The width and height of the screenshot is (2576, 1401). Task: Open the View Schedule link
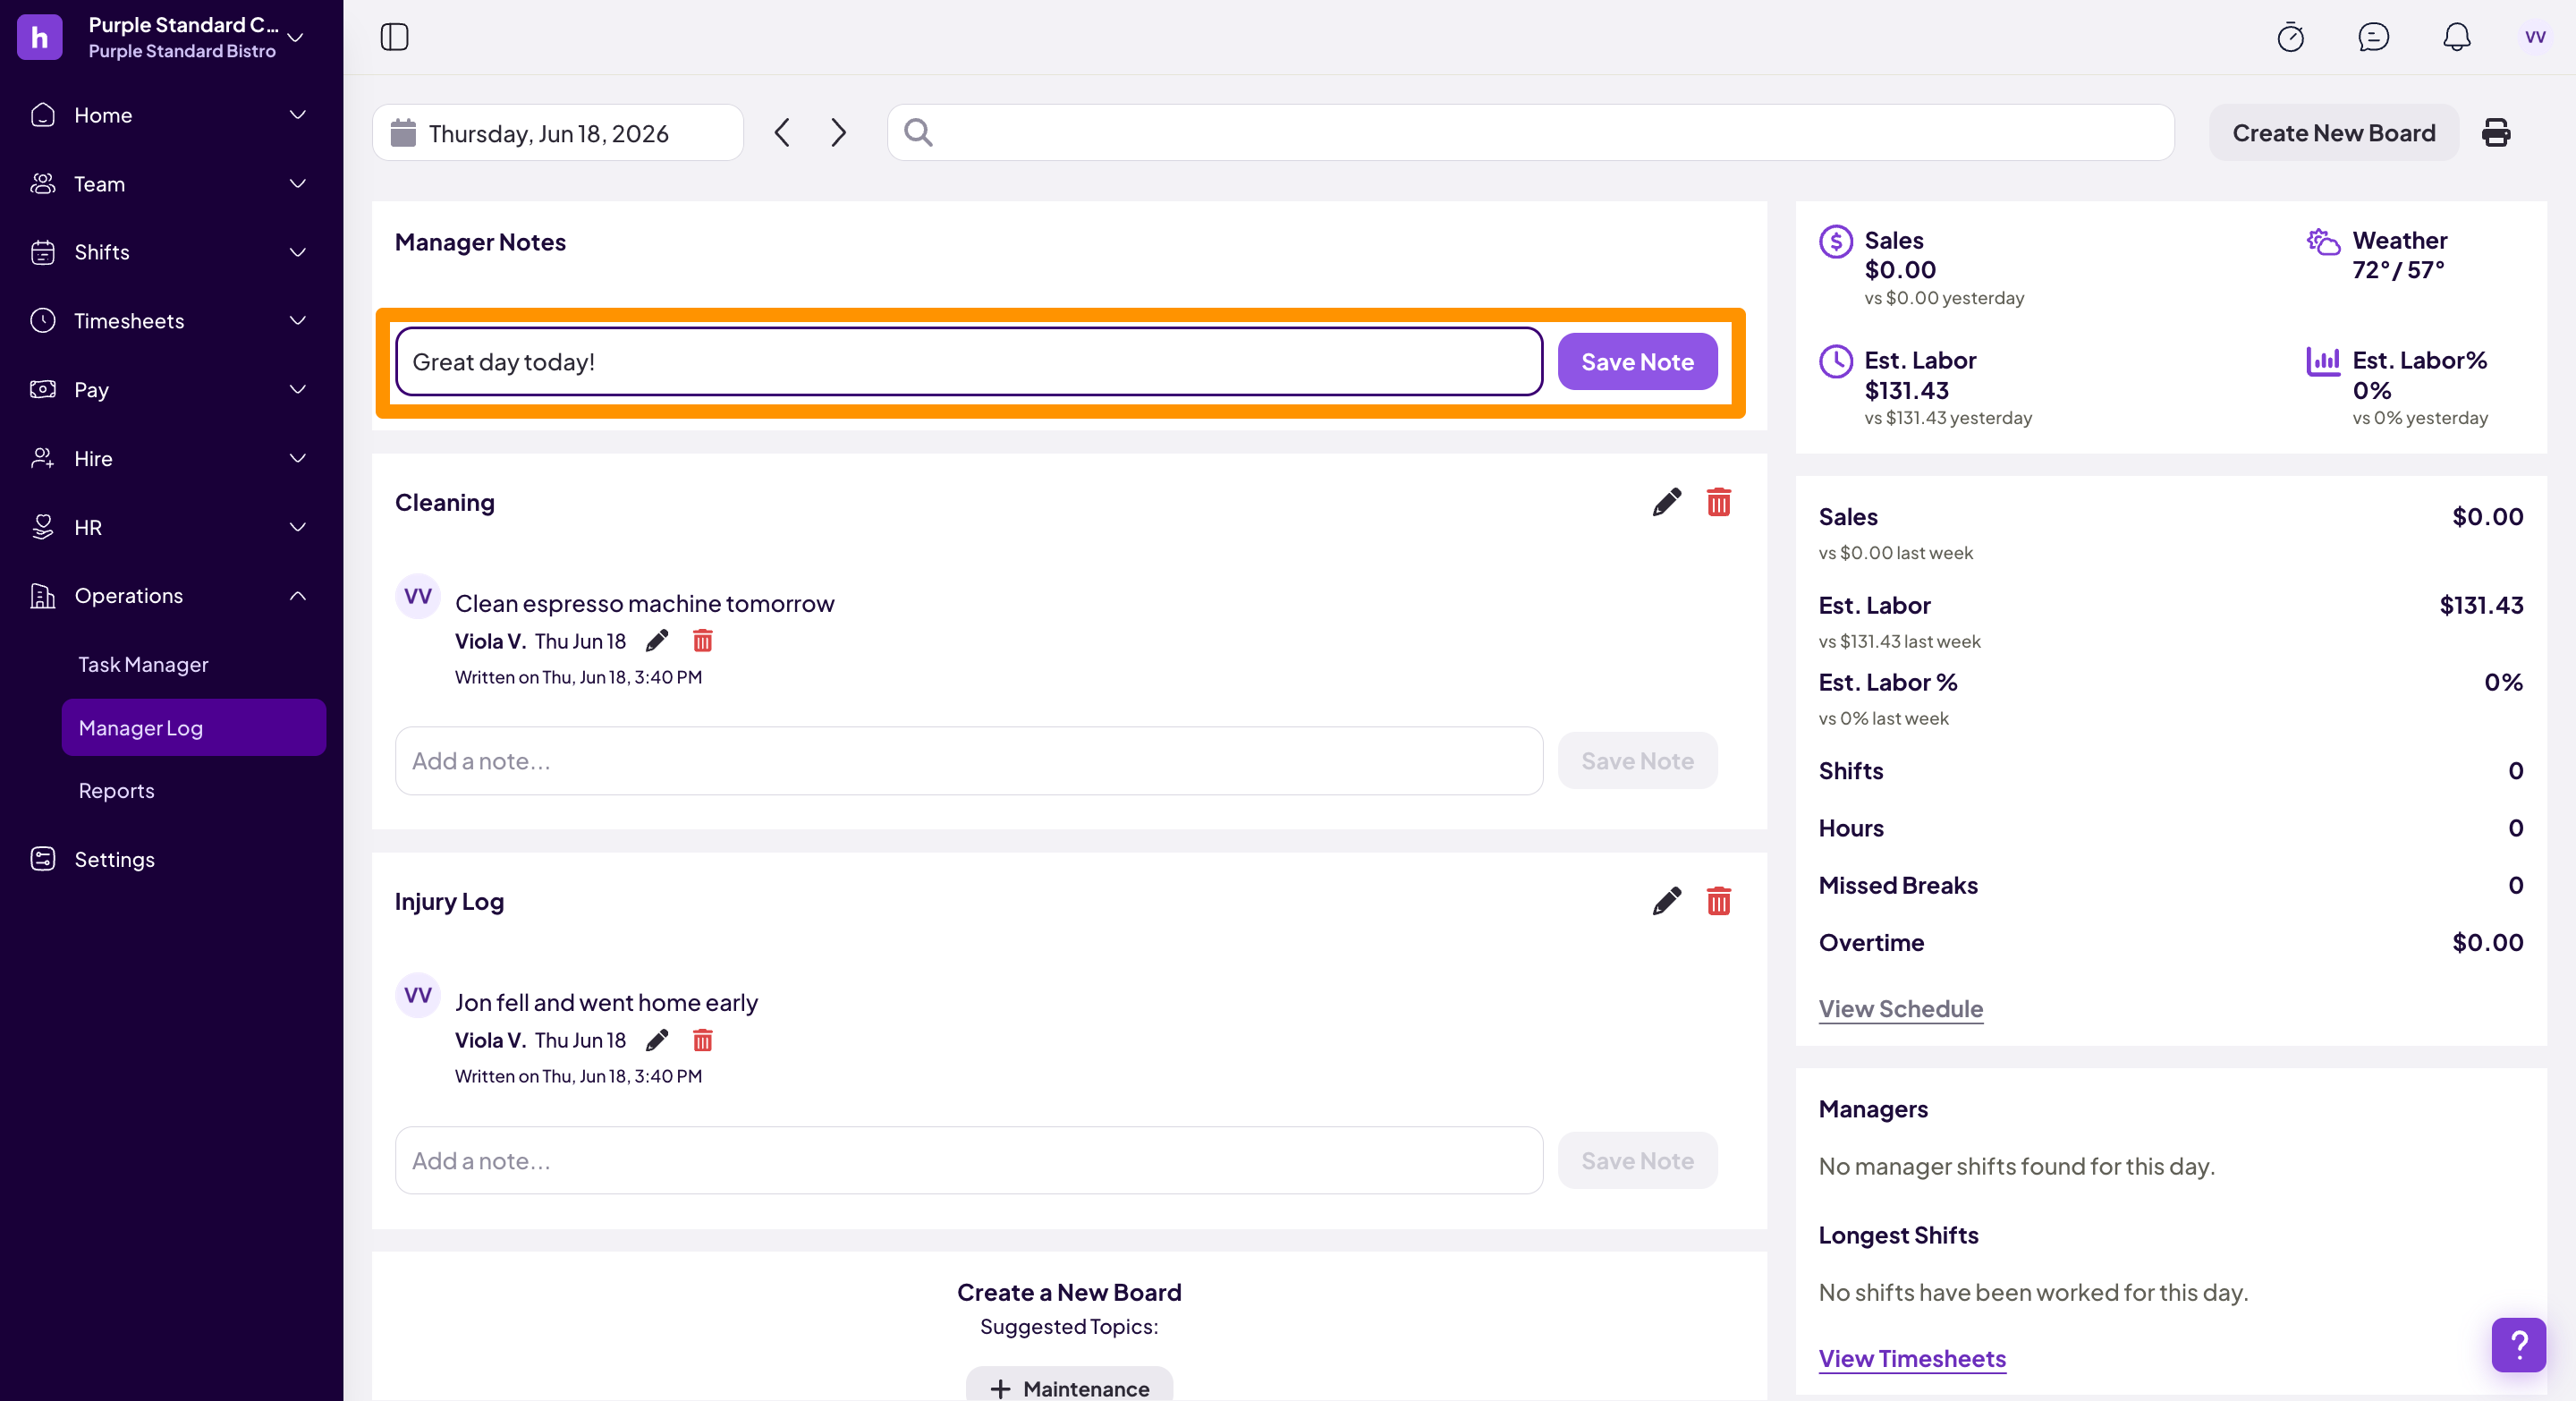(x=1900, y=1009)
